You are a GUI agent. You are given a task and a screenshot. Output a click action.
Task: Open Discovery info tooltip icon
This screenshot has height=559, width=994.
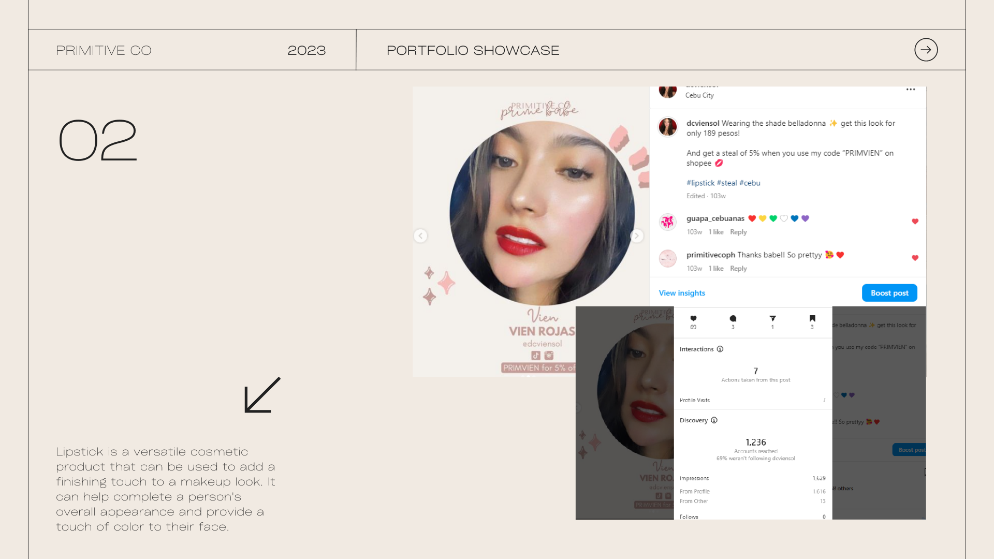click(x=714, y=420)
